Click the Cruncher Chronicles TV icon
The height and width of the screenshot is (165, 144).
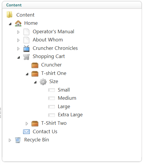click(x=26, y=48)
